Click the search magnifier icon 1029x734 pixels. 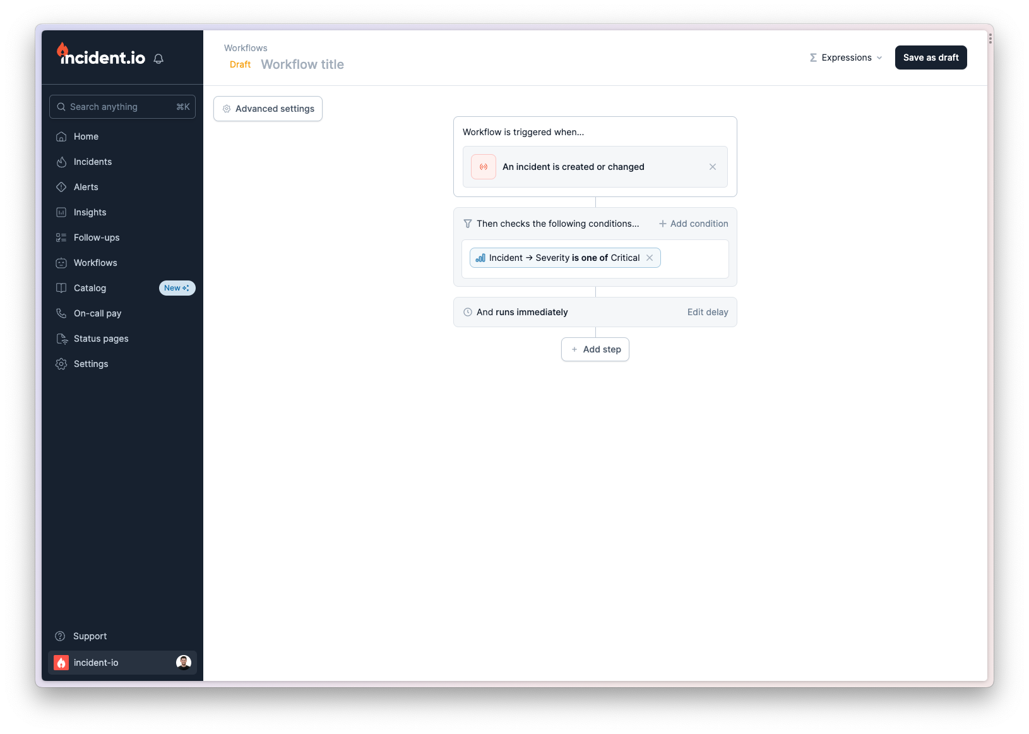[61, 107]
